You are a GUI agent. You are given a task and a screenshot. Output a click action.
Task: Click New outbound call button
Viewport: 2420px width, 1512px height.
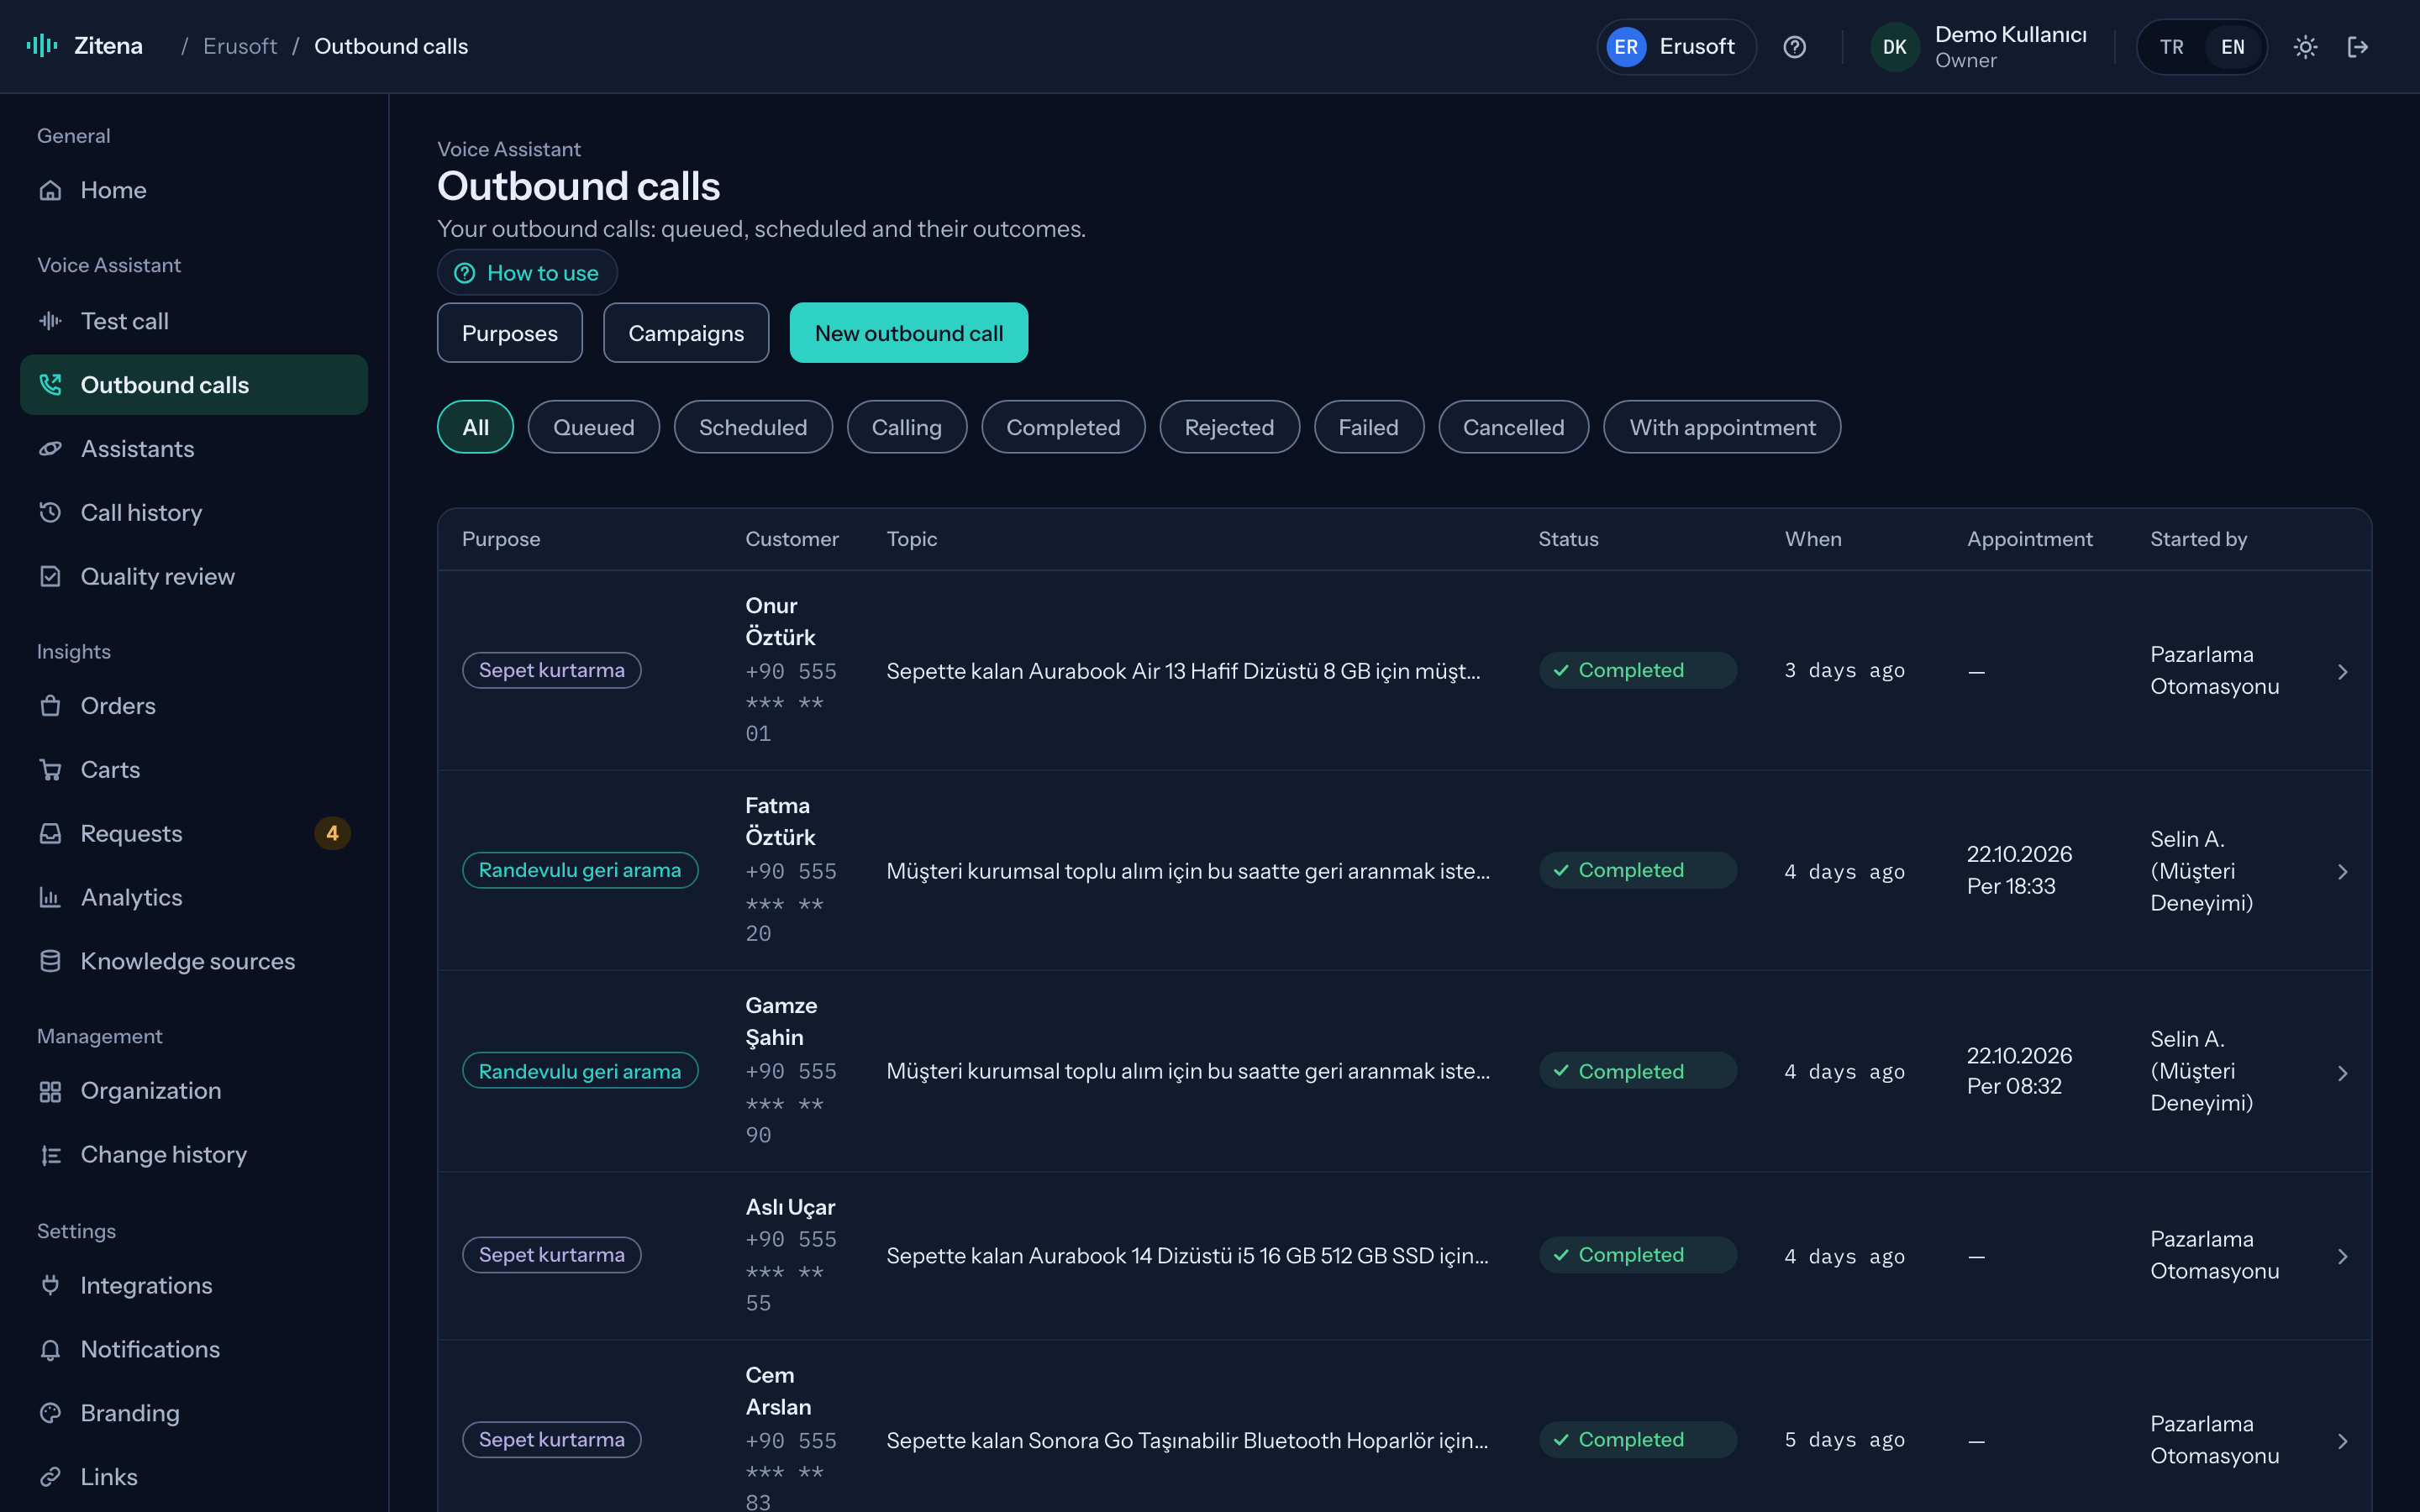[908, 333]
